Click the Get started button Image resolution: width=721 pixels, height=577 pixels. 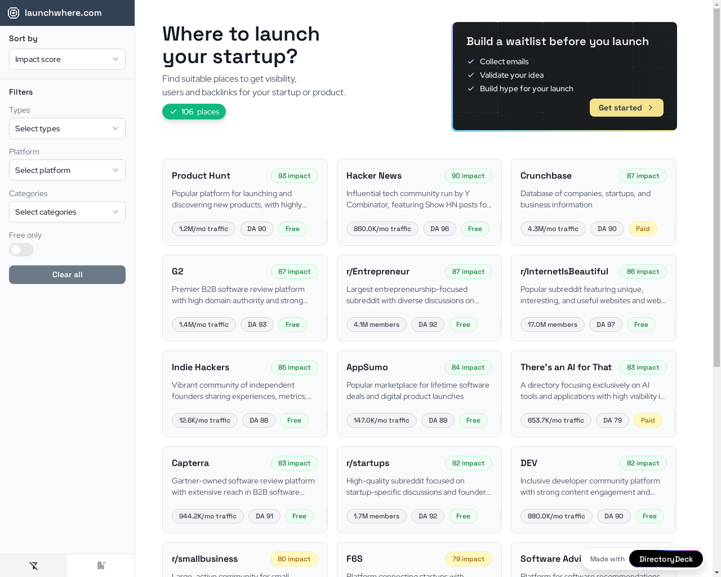tap(626, 108)
